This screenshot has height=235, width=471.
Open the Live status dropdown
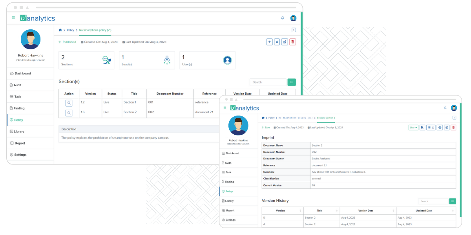[413, 127]
